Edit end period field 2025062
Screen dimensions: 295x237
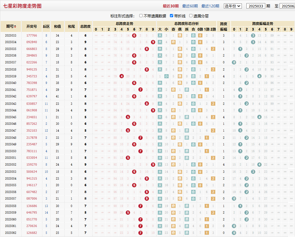287,6
